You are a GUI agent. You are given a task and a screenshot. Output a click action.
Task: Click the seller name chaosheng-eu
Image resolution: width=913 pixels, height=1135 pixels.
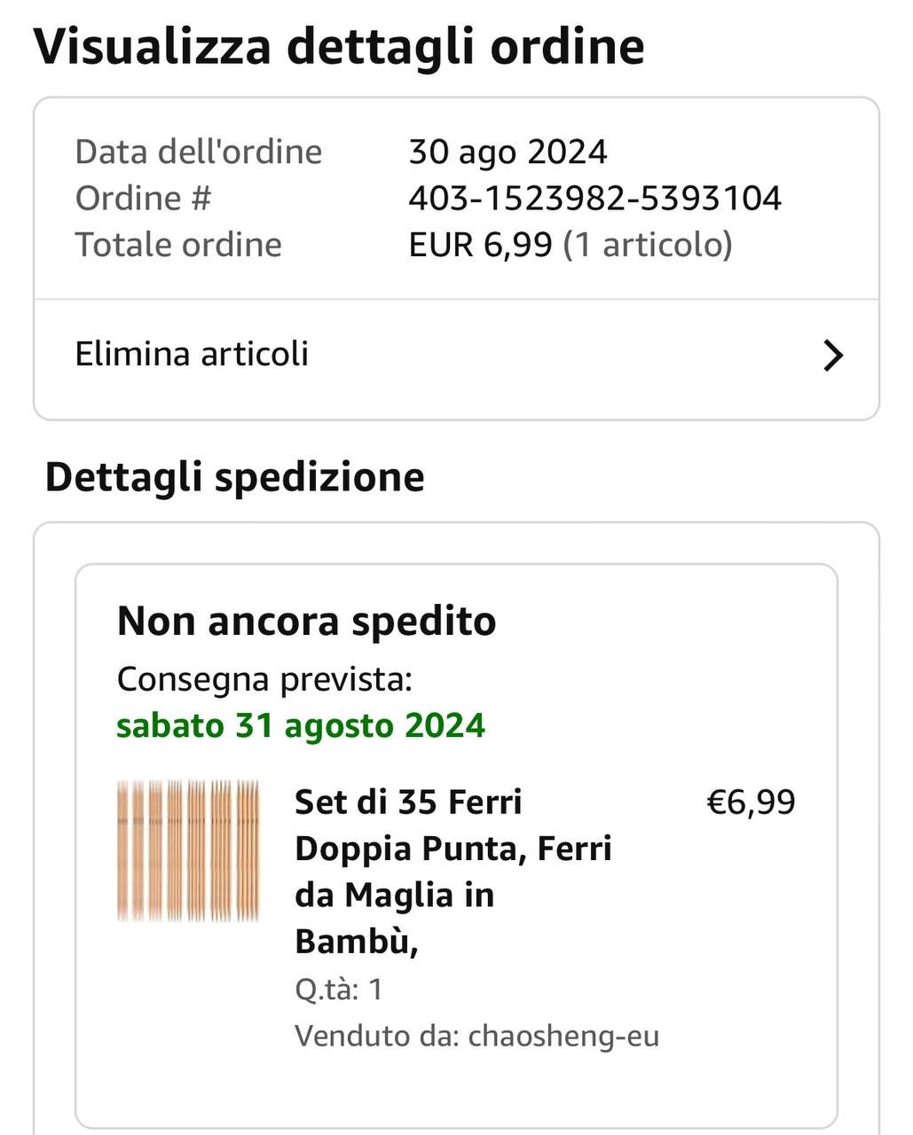tap(563, 1036)
